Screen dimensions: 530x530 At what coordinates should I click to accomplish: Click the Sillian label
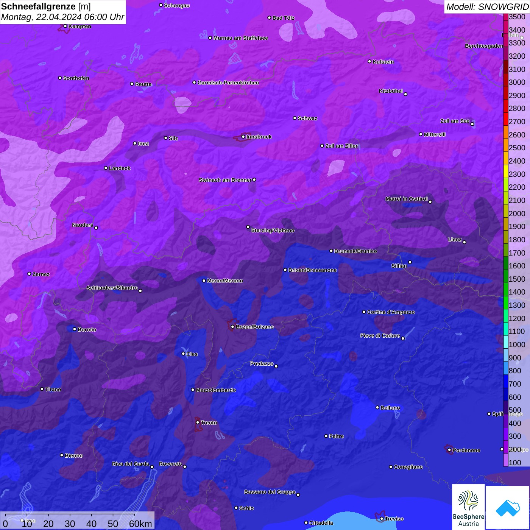399,266
